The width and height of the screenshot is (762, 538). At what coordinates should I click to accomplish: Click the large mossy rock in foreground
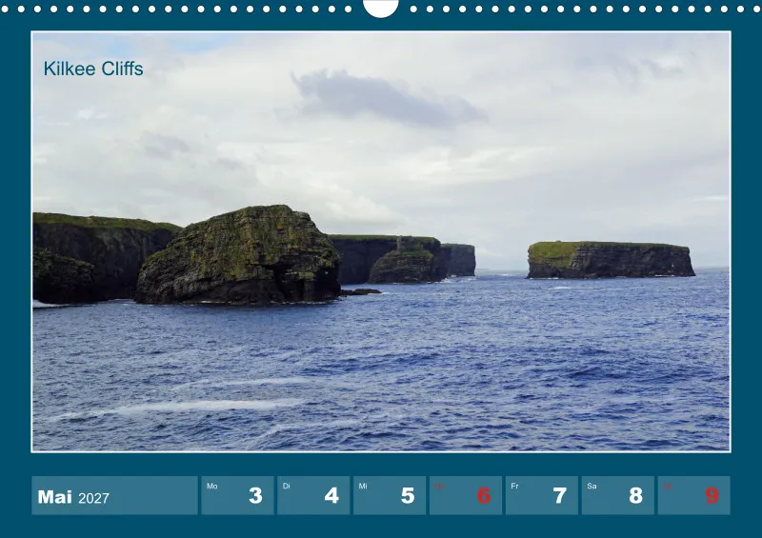pos(239,255)
